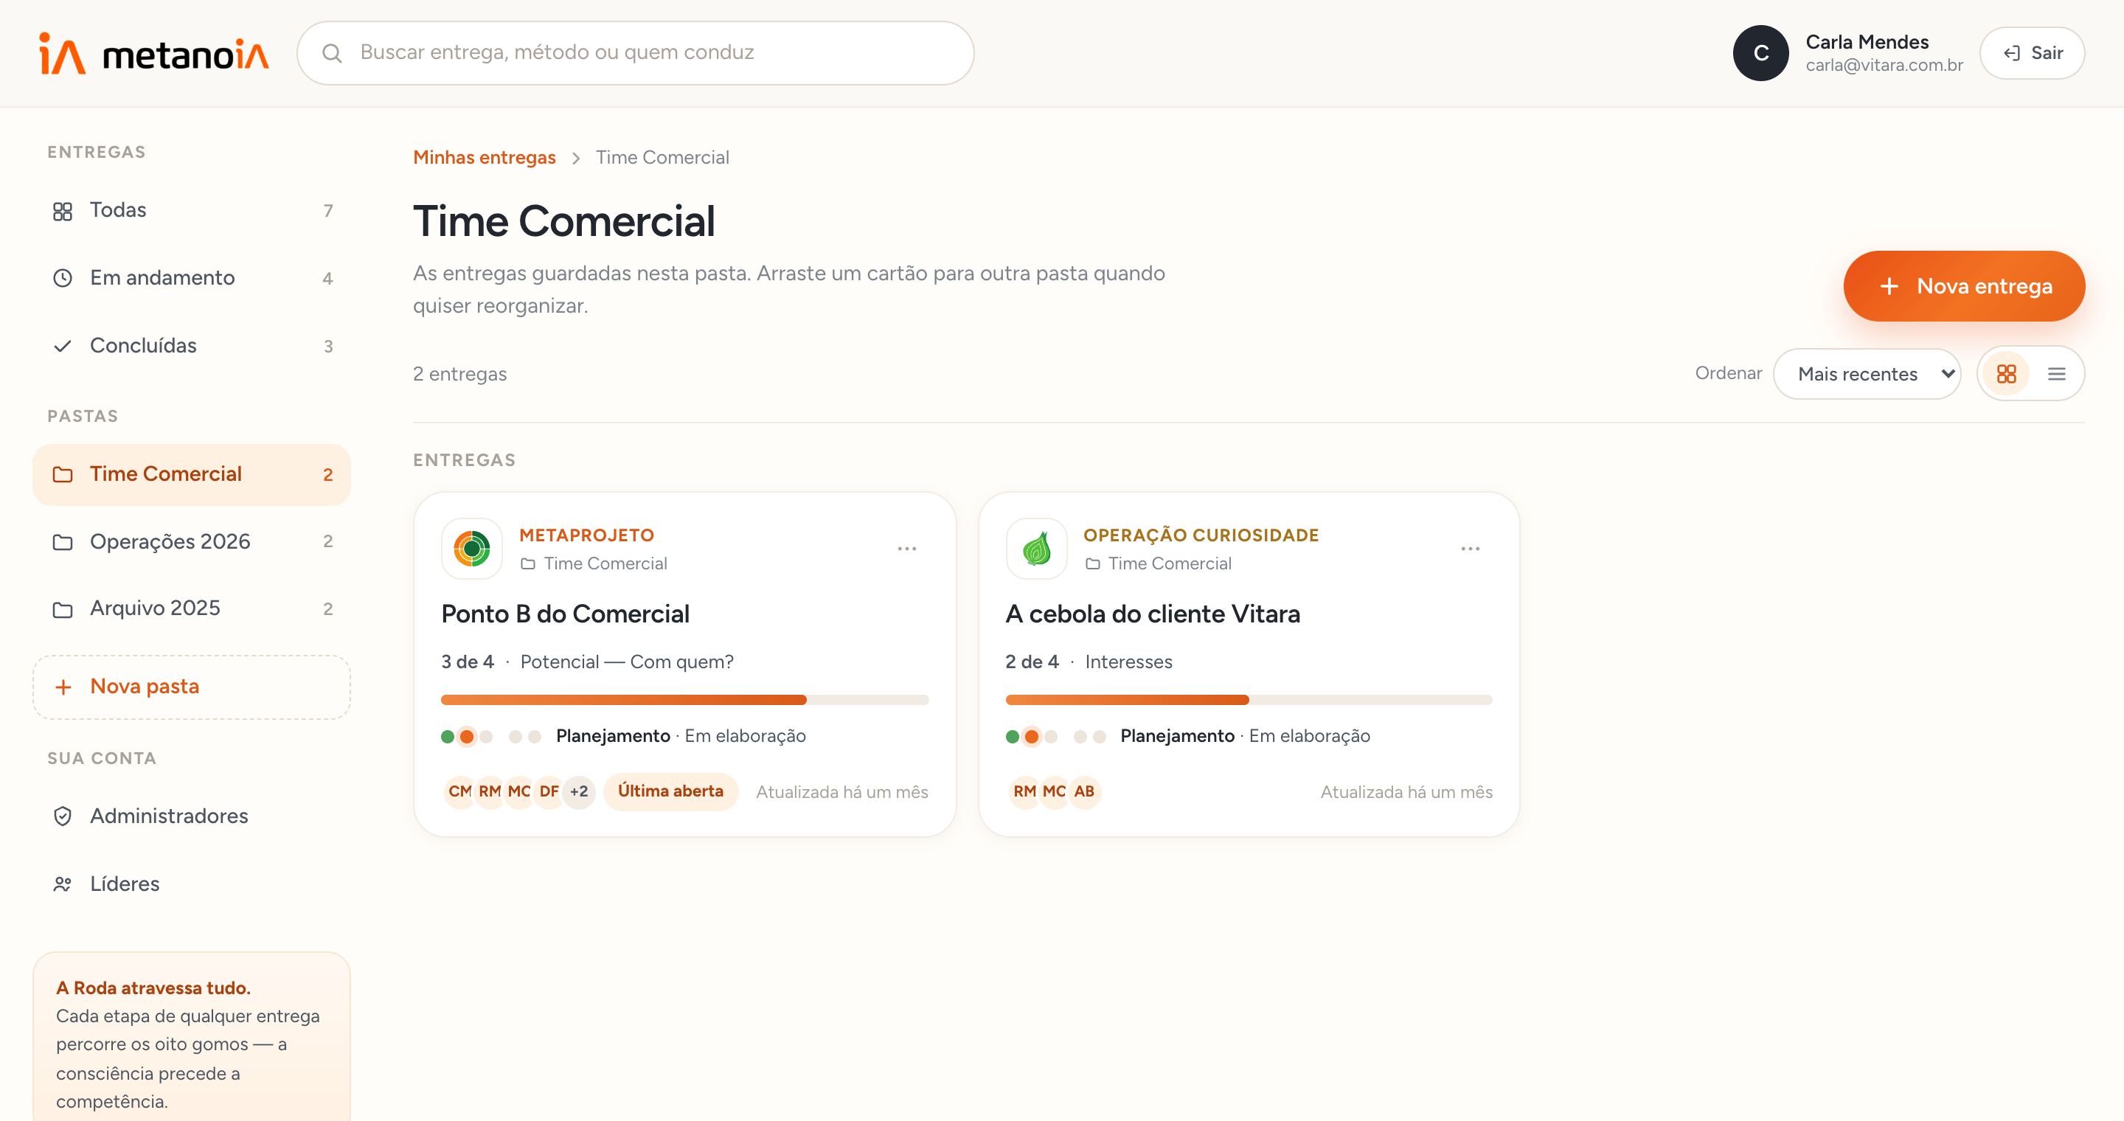Screen dimensions: 2124x1121
Task: Switch to list view
Action: [2056, 374]
